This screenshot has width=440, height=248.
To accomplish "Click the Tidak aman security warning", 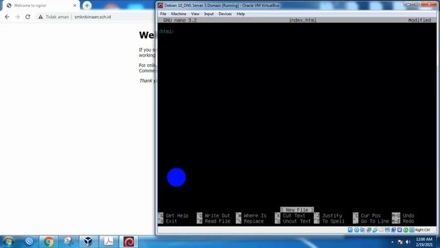I will pyautogui.click(x=54, y=17).
